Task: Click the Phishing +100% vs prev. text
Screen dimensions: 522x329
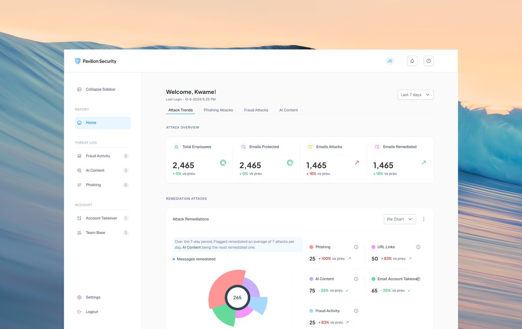Action: [x=332, y=259]
